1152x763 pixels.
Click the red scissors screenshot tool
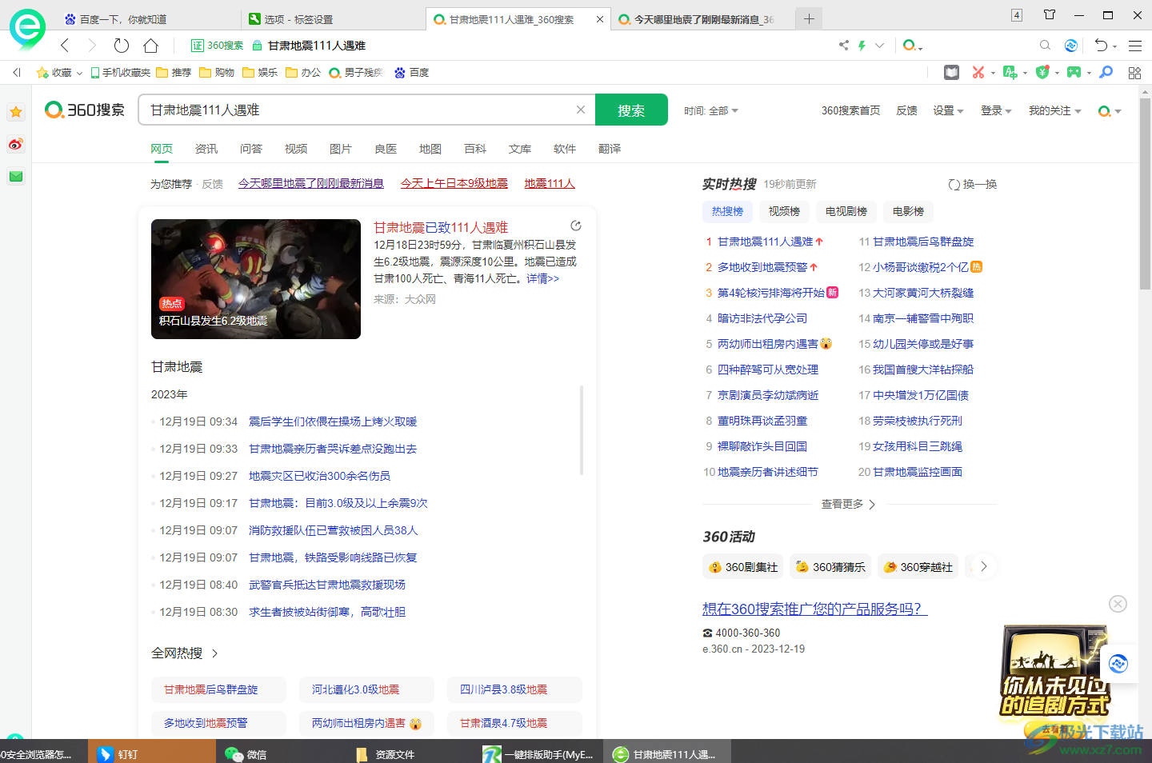978,72
